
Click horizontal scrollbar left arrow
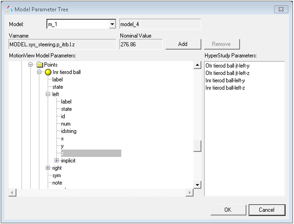[x=13, y=193]
